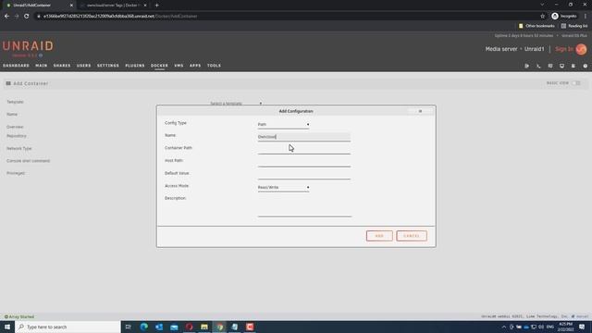Close the Add Configuration dialog with X

pyautogui.click(x=420, y=111)
